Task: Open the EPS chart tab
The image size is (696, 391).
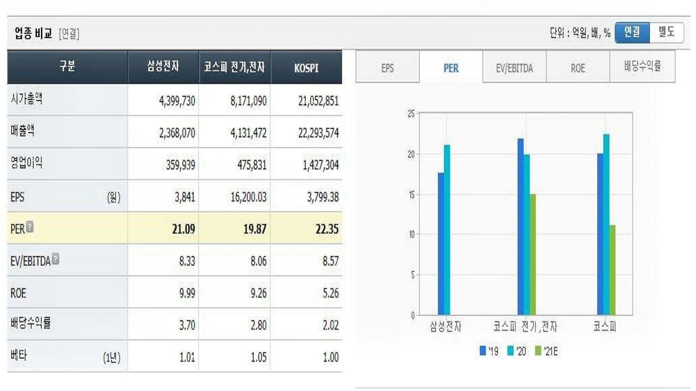Action: coord(388,67)
